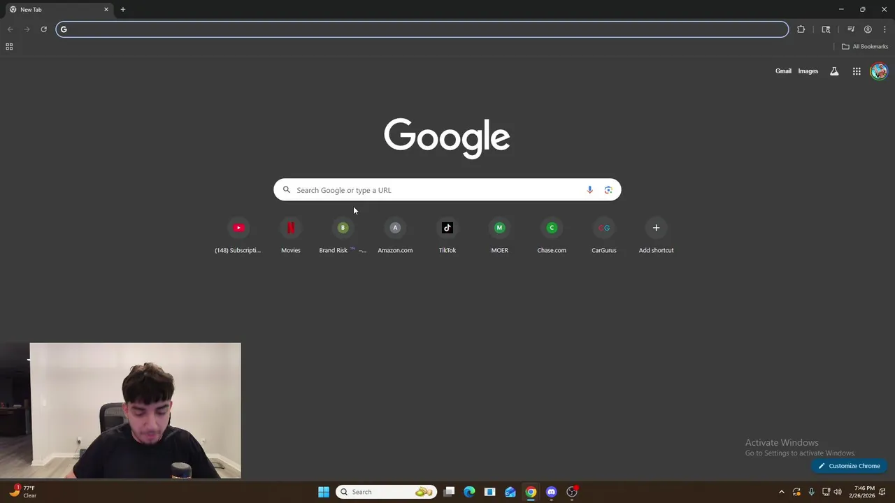This screenshot has height=503, width=895.
Task: Open the Google apps grid
Action: coord(857,71)
